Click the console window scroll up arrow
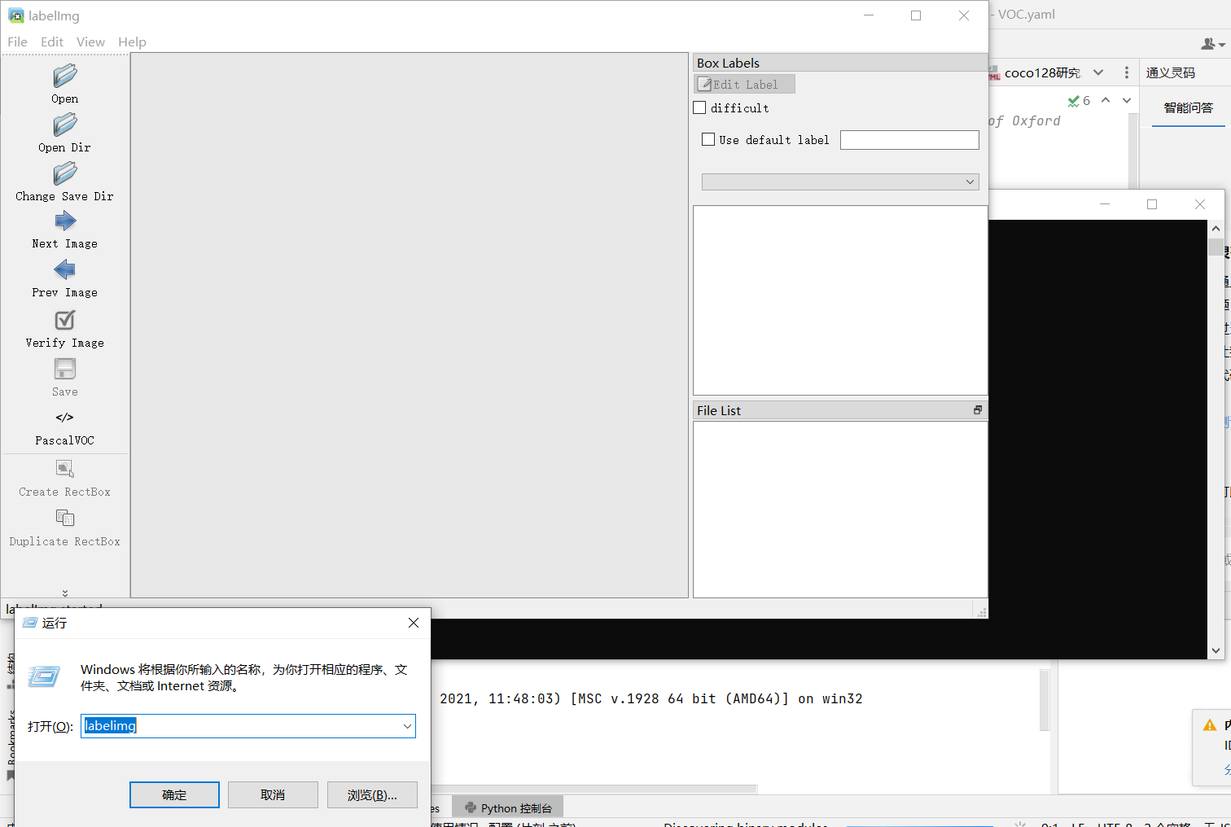Image resolution: width=1231 pixels, height=827 pixels. coord(1216,229)
